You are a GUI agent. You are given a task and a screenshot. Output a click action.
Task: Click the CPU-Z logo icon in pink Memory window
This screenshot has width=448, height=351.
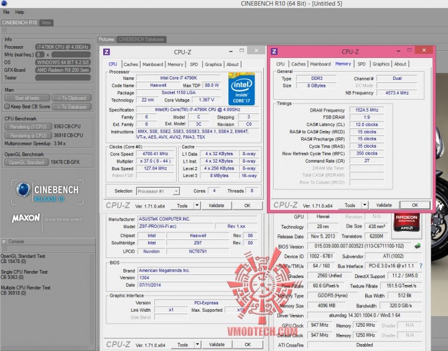click(274, 52)
